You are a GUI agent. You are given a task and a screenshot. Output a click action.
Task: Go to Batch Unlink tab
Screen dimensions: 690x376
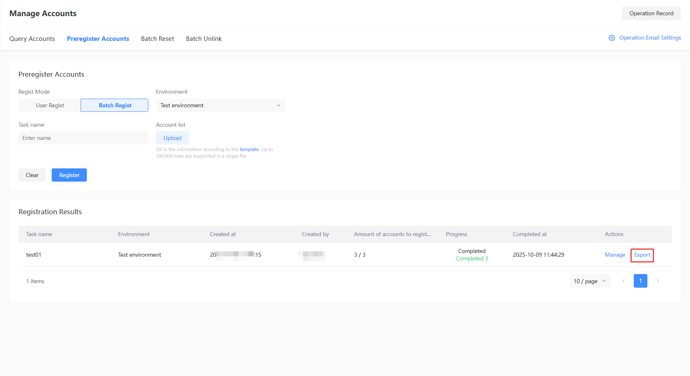click(x=204, y=39)
